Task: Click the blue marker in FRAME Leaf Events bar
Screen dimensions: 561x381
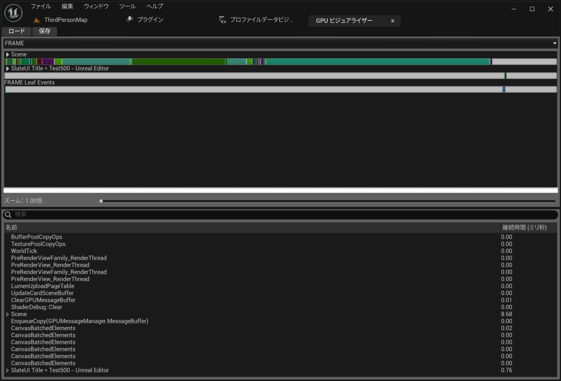Action: pos(504,89)
